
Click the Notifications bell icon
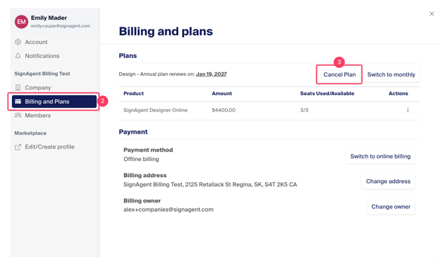pyautogui.click(x=17, y=56)
